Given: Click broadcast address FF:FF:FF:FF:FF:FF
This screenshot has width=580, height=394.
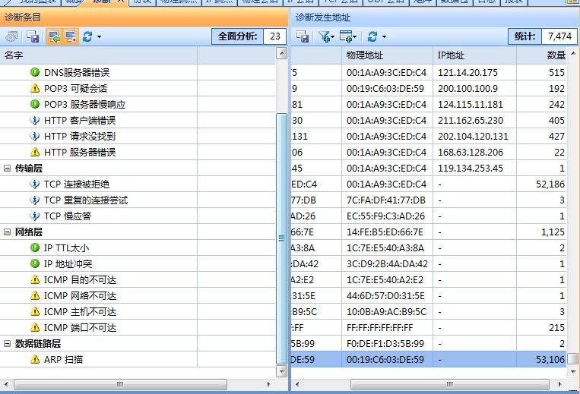Looking at the screenshot, I should [x=380, y=327].
